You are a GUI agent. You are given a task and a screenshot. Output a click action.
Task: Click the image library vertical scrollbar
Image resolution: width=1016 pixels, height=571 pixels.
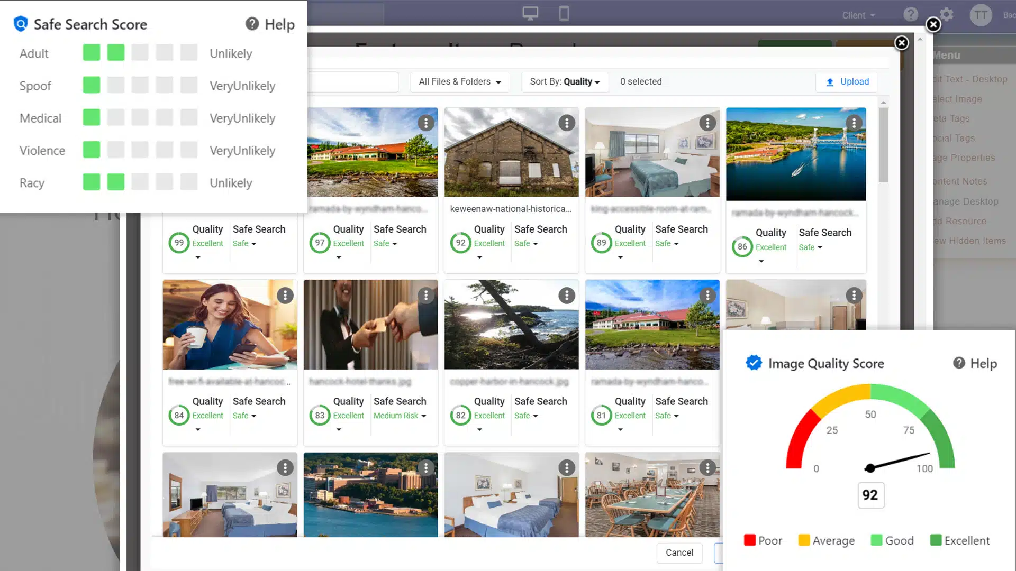tap(883, 145)
